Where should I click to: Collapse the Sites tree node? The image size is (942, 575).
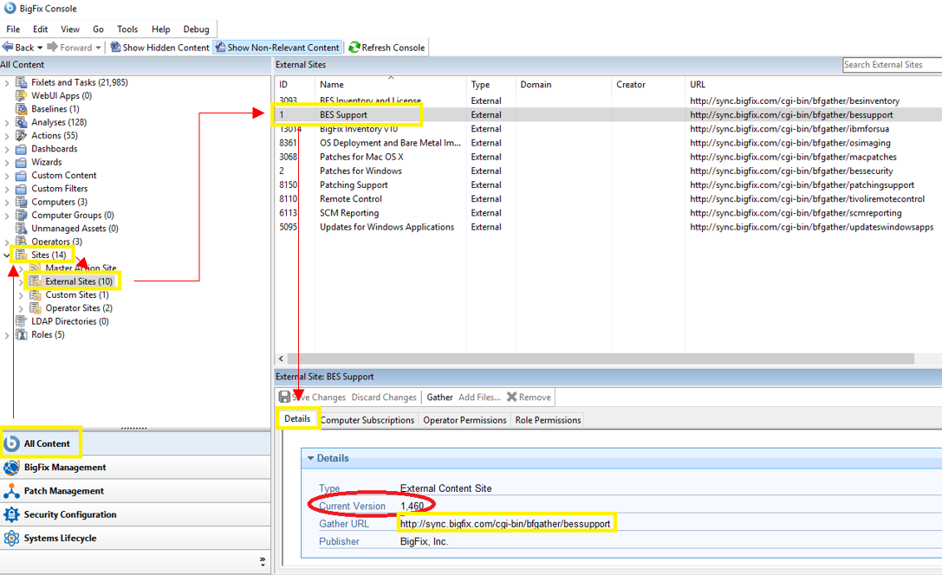pyautogui.click(x=8, y=255)
